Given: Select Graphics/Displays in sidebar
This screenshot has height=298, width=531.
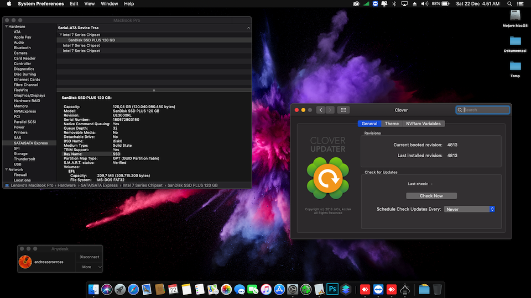Looking at the screenshot, I should click(29, 95).
